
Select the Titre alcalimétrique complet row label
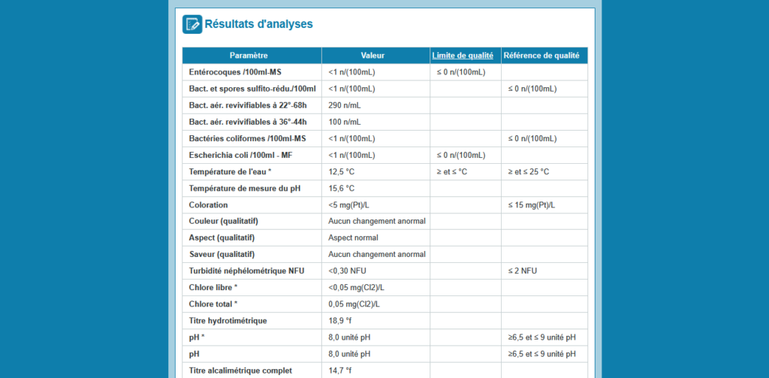240,370
